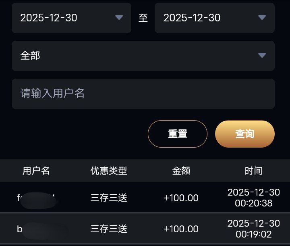Focus the 请输入用户名 username field
The width and height of the screenshot is (290, 246).
[x=143, y=94]
